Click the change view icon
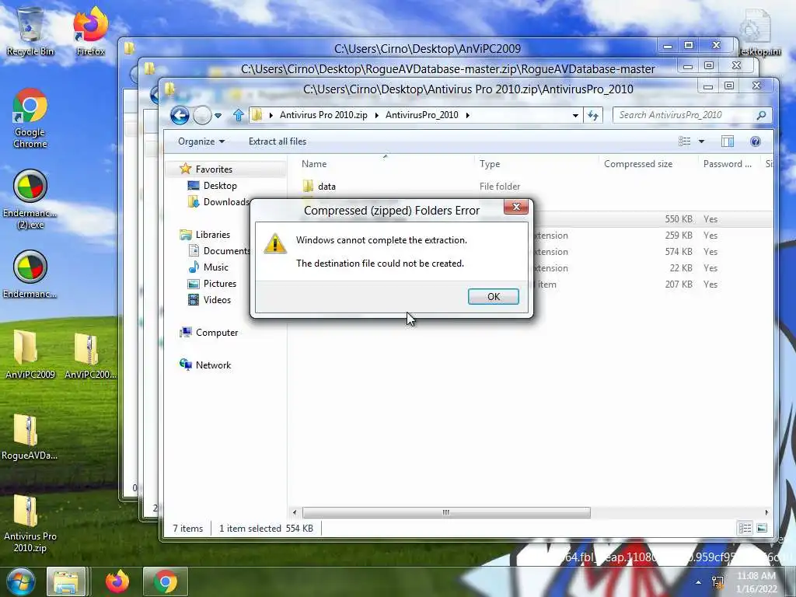This screenshot has width=796, height=597. click(x=684, y=141)
